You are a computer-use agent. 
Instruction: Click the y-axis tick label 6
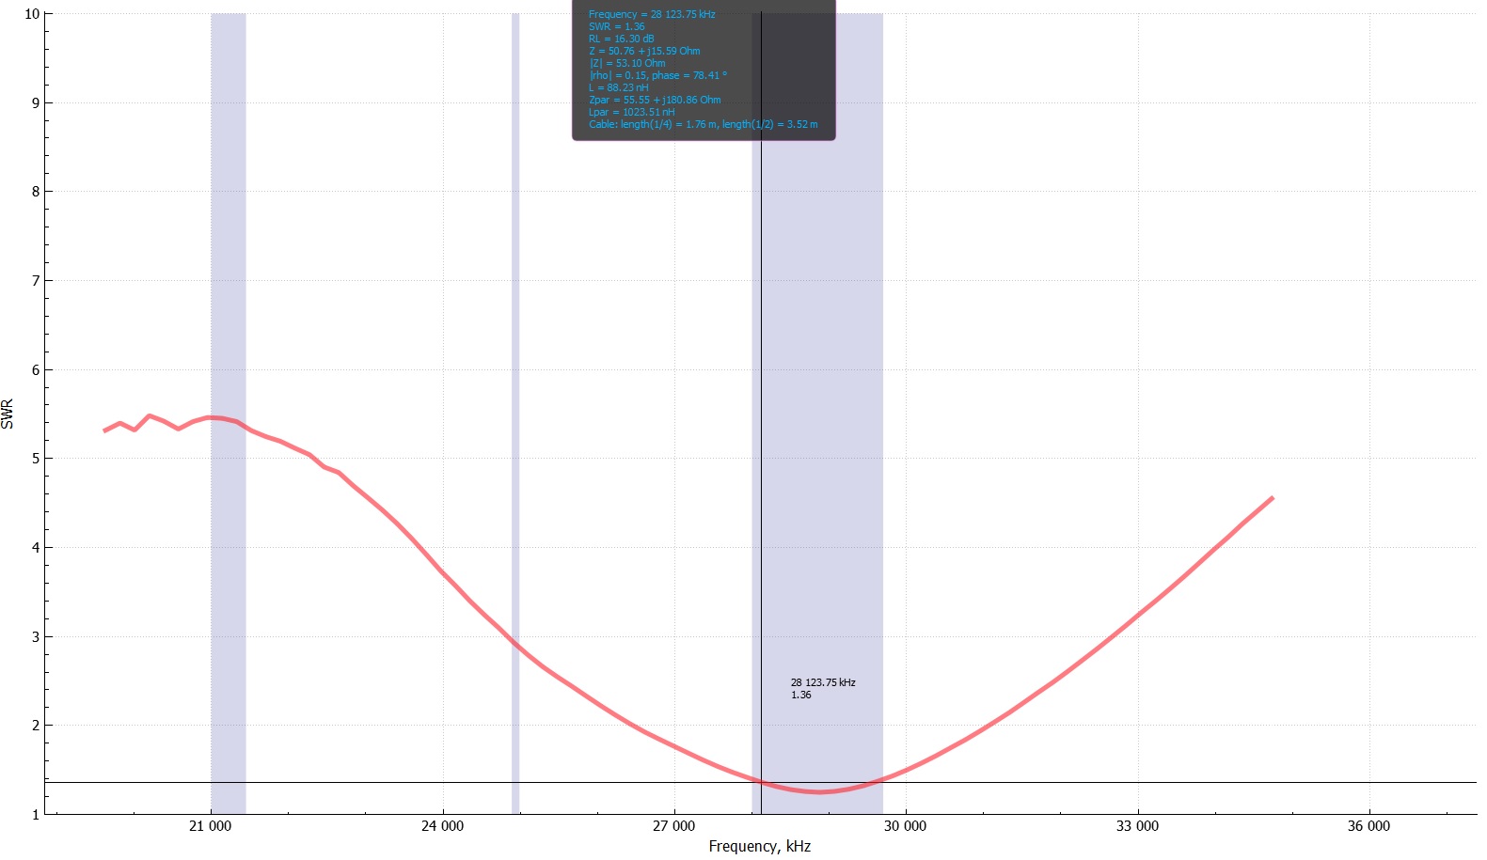point(36,369)
